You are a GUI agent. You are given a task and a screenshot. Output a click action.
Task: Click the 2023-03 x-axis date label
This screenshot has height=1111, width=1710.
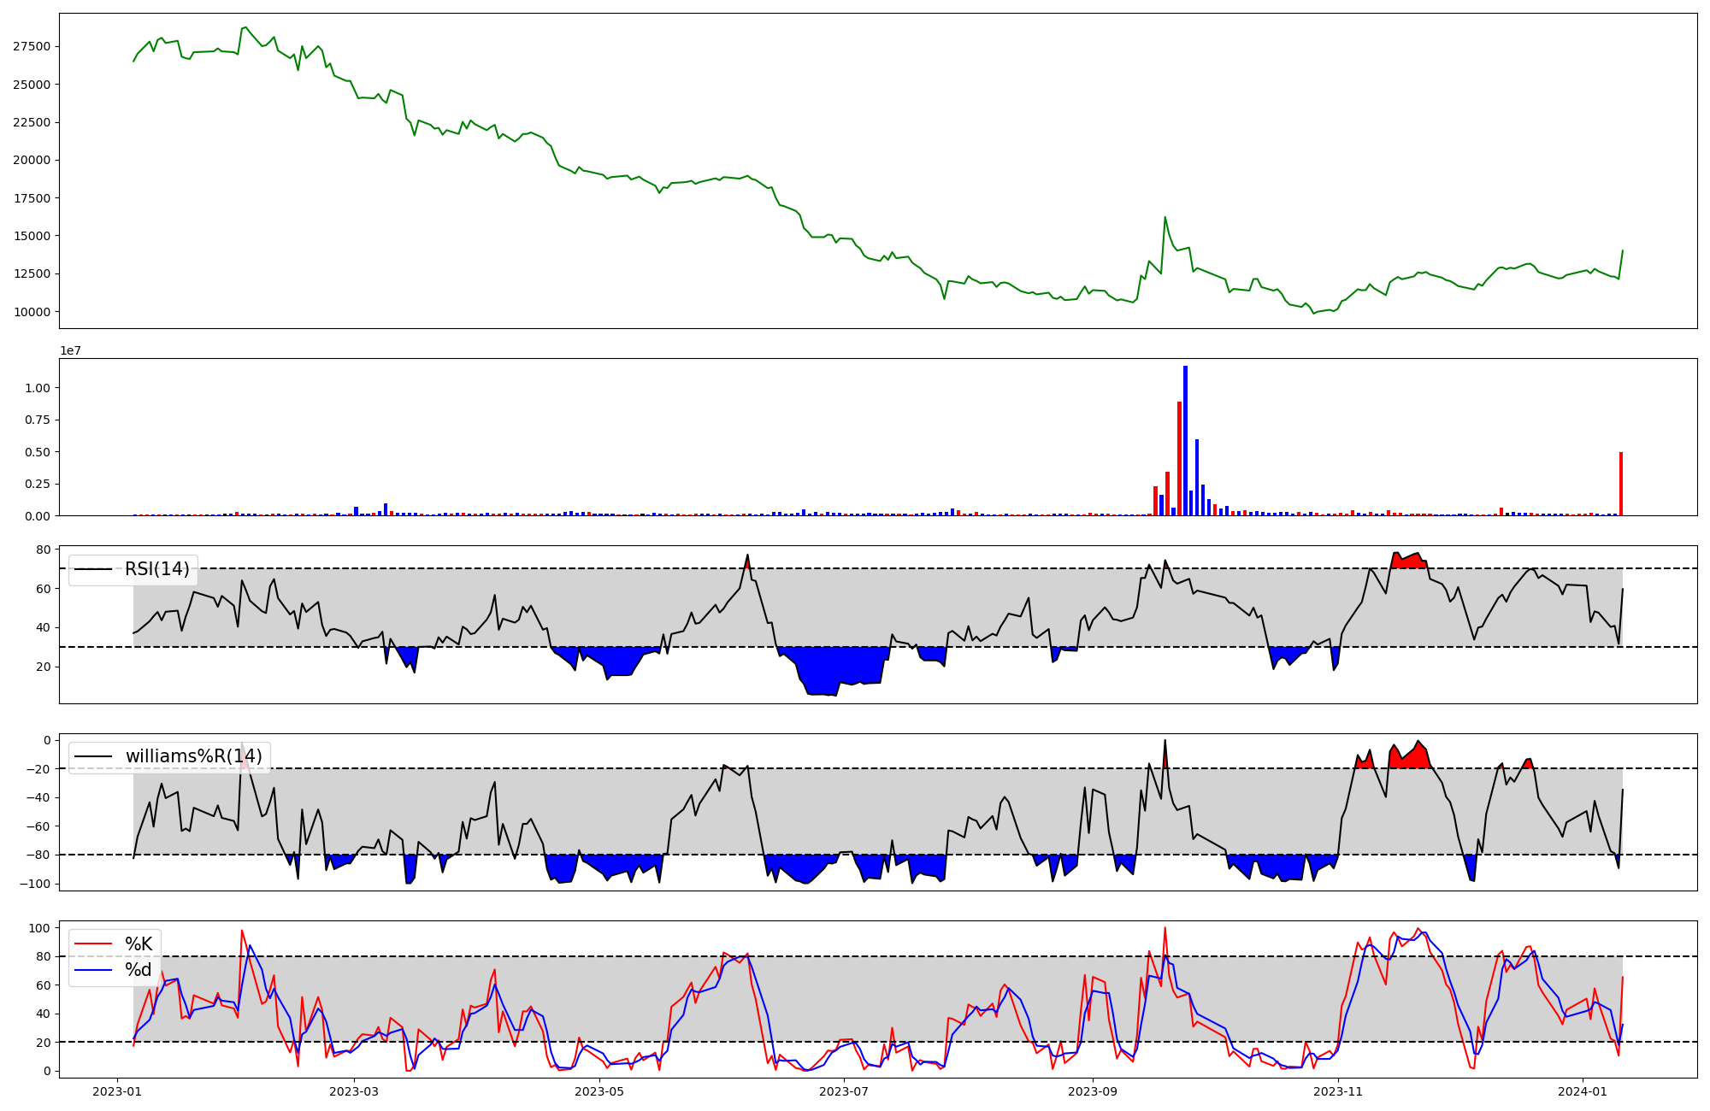[354, 1091]
